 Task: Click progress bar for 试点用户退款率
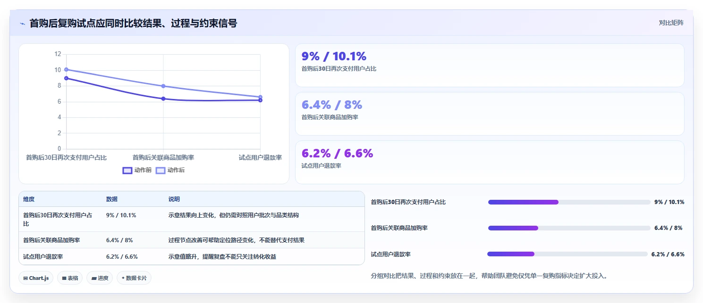click(x=567, y=254)
